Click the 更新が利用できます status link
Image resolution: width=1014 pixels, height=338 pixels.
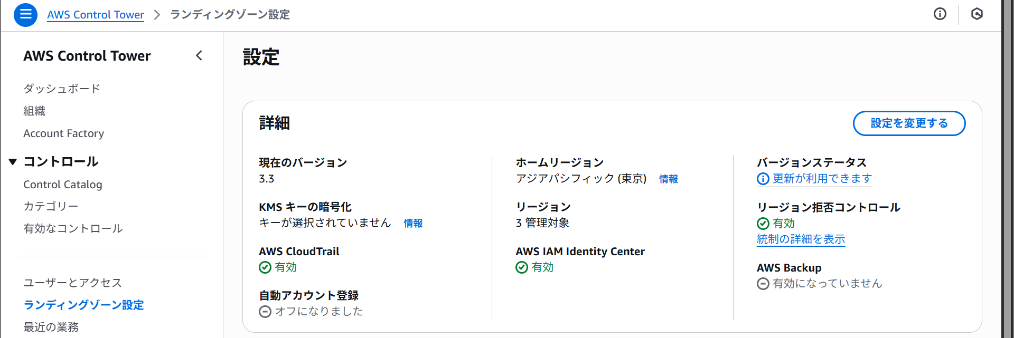point(822,179)
